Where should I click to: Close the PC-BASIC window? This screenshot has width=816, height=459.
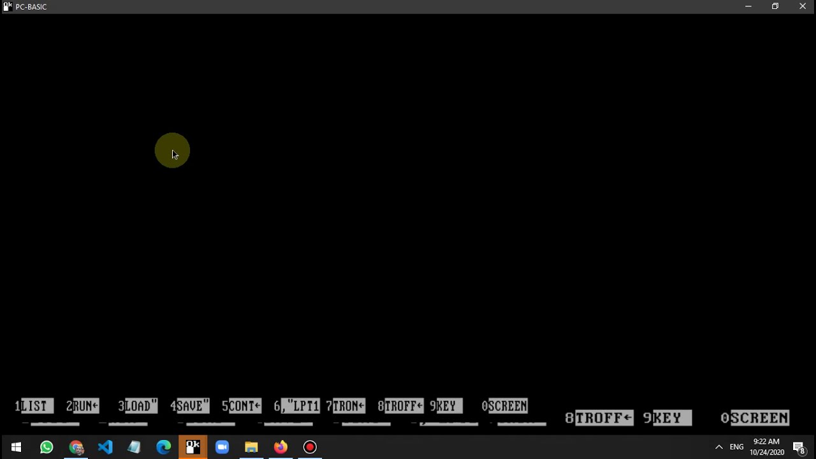803,6
